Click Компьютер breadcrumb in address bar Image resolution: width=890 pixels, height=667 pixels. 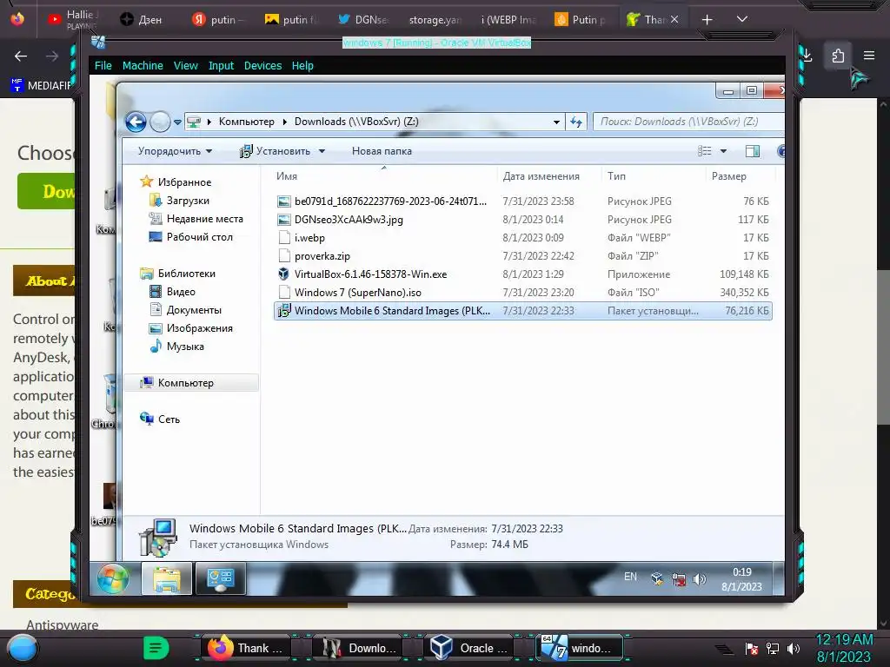pos(246,122)
